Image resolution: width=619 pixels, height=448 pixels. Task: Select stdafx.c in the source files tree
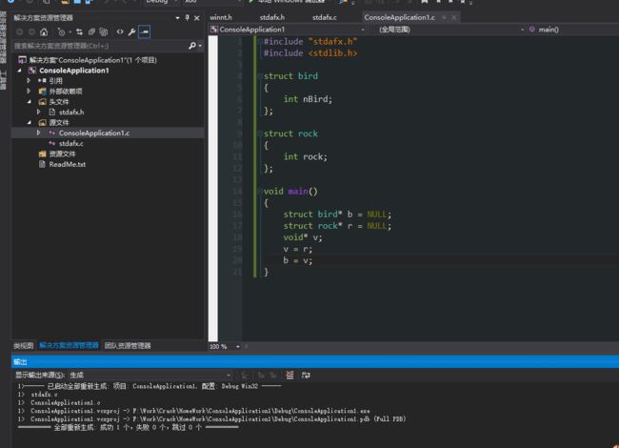pos(71,143)
